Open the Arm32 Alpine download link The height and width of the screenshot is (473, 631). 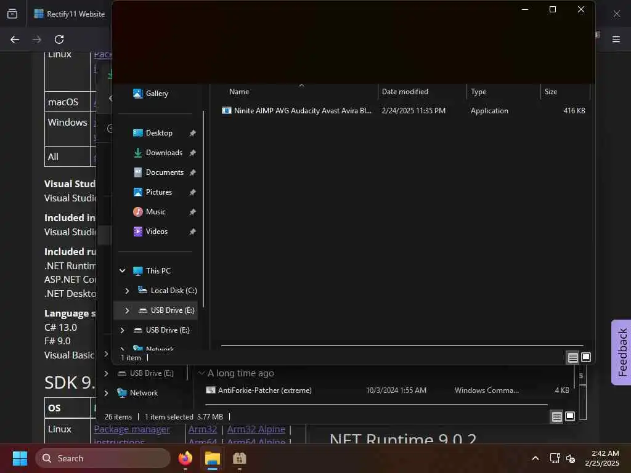256,429
